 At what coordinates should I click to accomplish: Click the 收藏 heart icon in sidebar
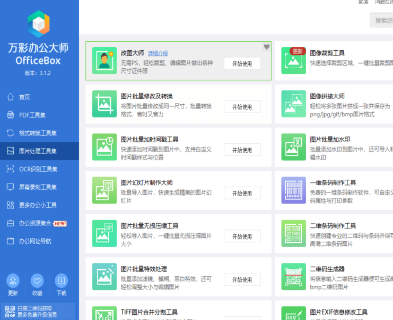coord(37,281)
